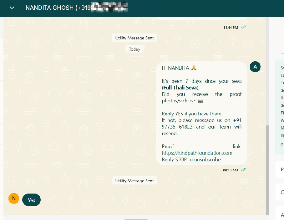Screen dimensions: 284x220
Task: Click the orange N contact avatar
Action: pyautogui.click(x=14, y=199)
